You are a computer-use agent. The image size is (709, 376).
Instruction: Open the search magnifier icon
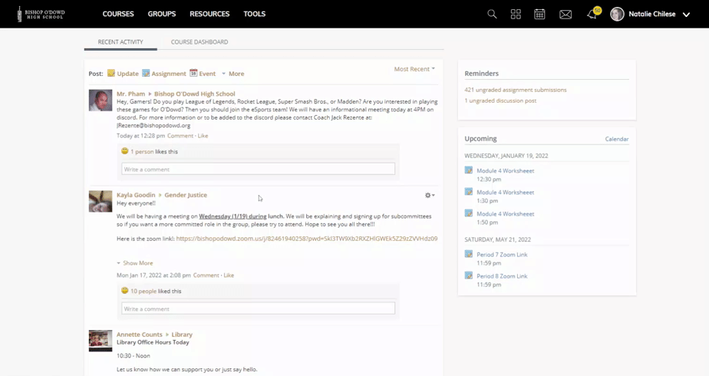492,14
